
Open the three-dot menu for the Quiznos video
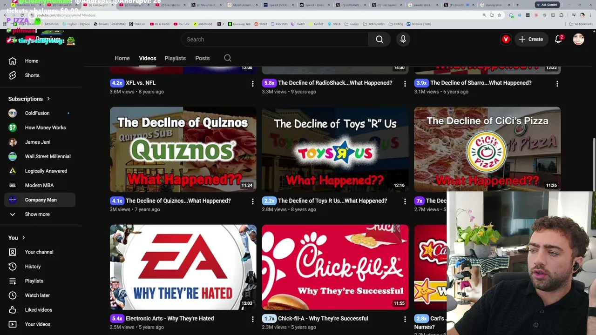click(253, 201)
